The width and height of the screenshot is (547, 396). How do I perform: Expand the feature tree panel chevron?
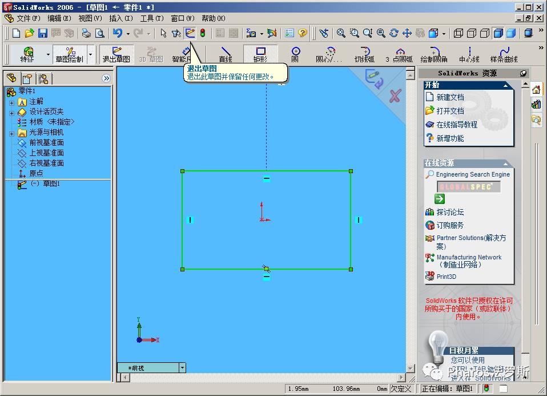pos(106,78)
